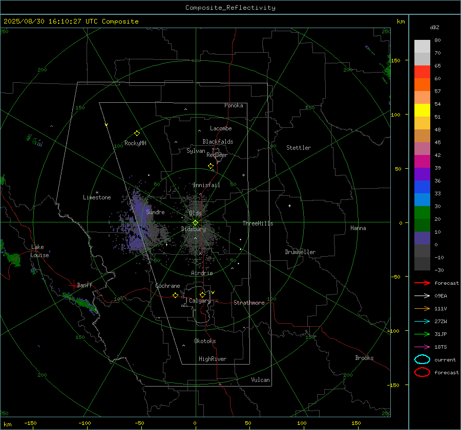Viewport: 461px width, 430px height.
Task: Click the Lake Louise label
Action: [39, 251]
